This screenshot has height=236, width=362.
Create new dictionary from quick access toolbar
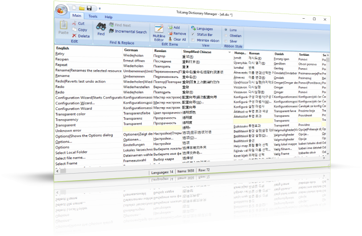74,8
